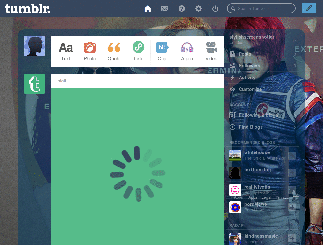The height and width of the screenshot is (245, 327).
Task: Expand the stylishscreenshotter blog dropdown arrow
Action: pos(294,41)
